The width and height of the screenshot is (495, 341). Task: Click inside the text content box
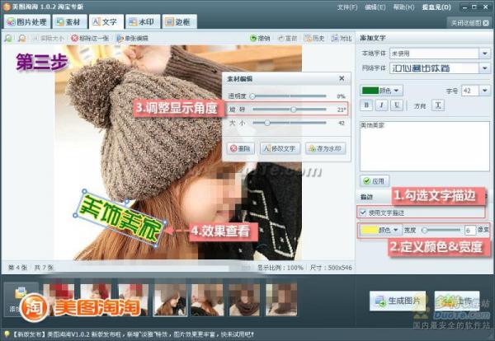(x=425, y=147)
